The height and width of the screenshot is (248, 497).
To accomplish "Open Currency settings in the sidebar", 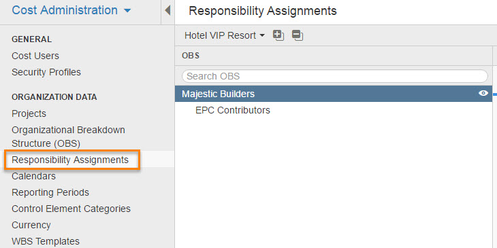I will (31, 226).
